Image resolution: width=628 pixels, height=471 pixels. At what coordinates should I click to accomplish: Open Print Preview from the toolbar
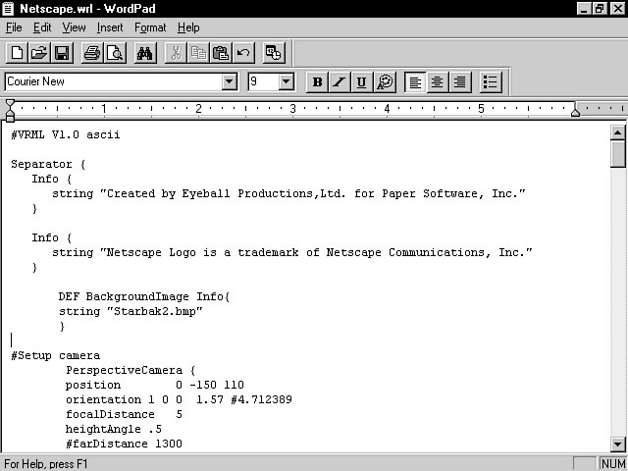pyautogui.click(x=115, y=53)
